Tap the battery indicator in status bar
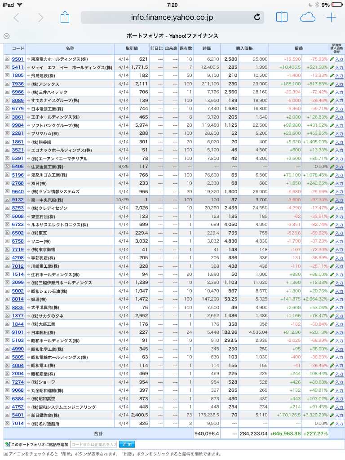Image resolution: width=345 pixels, height=460 pixels. coord(337,4)
